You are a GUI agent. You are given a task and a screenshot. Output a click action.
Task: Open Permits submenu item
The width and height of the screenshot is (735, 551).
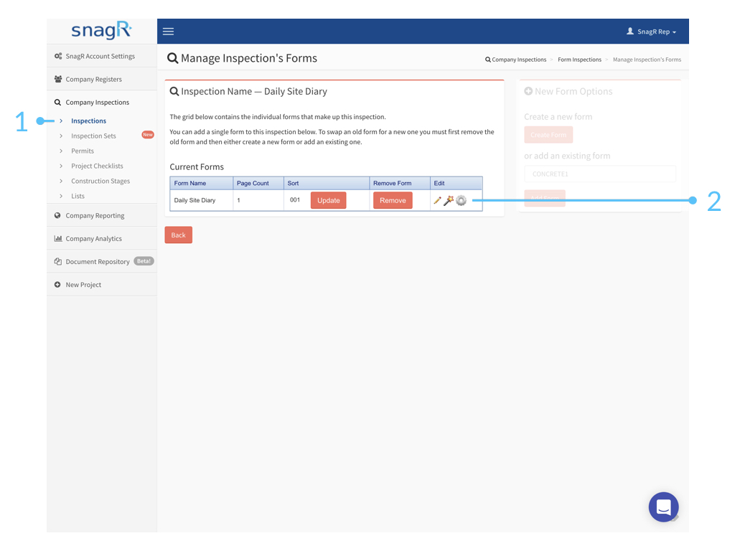pos(83,151)
